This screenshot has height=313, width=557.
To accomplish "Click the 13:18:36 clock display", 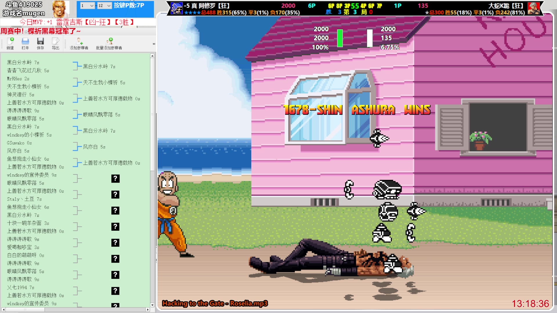I will click(530, 303).
